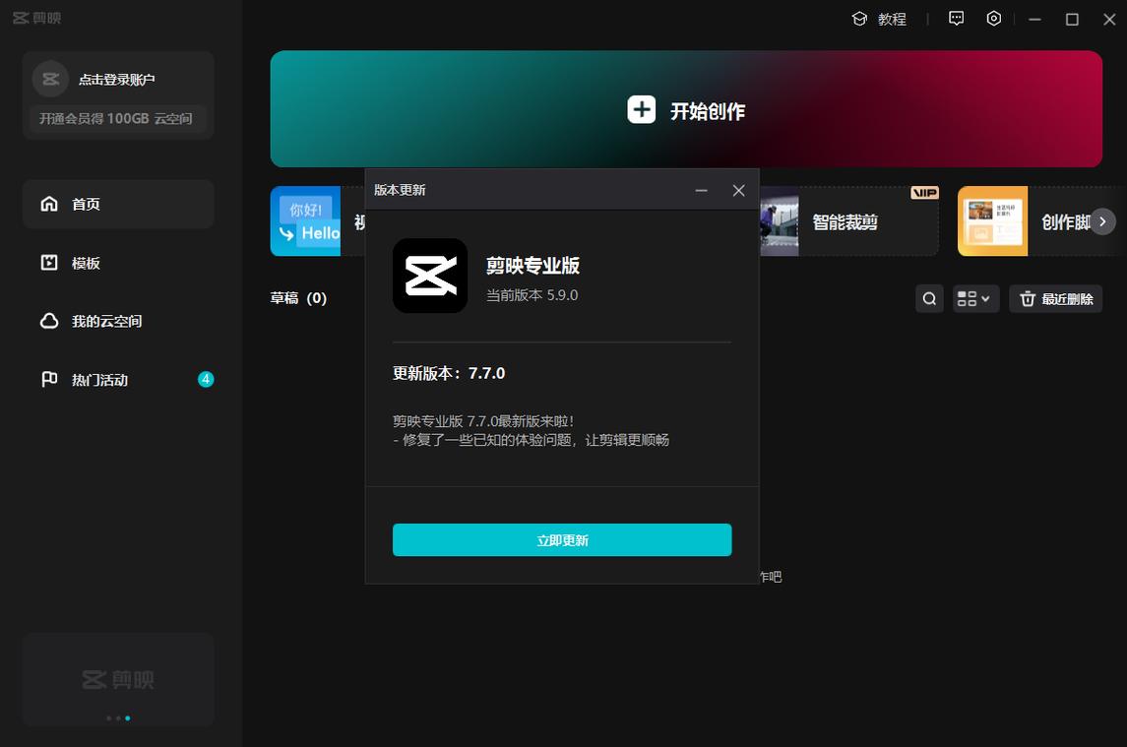
Task: Open 模板 templates in sidebar
Action: [118, 263]
